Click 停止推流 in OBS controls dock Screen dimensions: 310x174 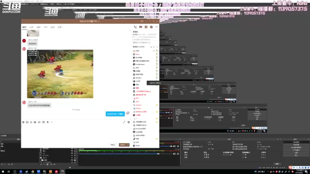296,142
